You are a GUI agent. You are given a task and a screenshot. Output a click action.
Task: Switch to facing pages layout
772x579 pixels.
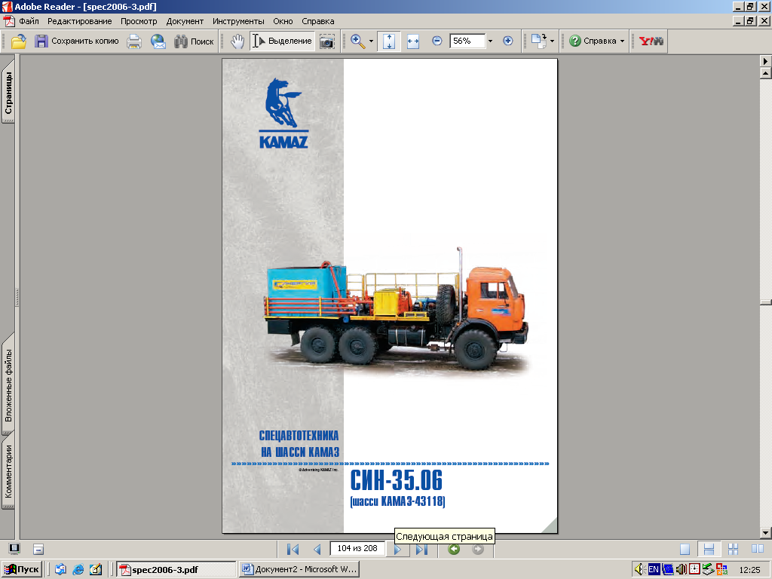(x=757, y=549)
